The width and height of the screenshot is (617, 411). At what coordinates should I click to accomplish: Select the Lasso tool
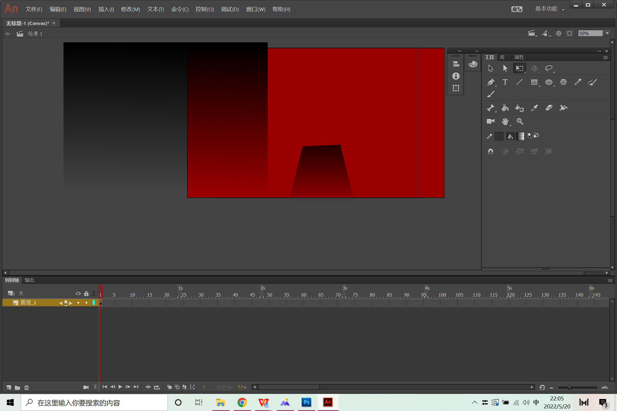(548, 68)
